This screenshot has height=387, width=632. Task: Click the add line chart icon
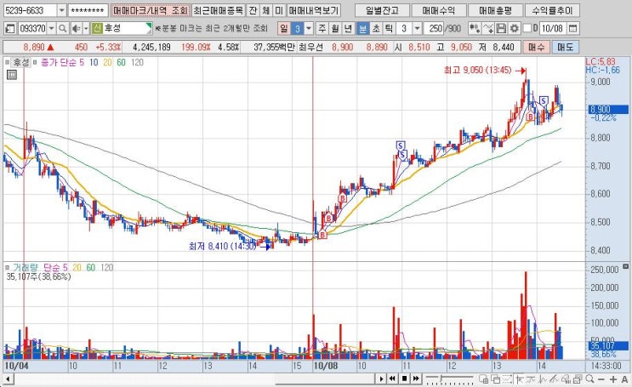[x=488, y=29]
